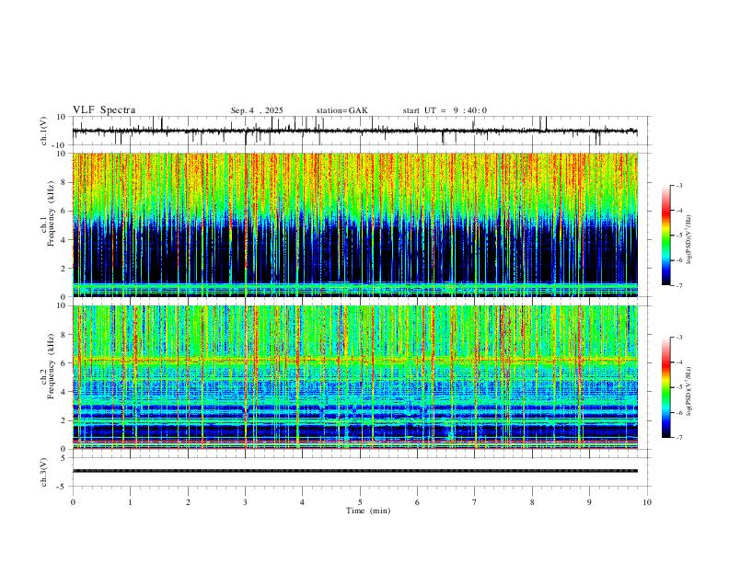Click the "-5" tick of ch.3(V) axis
Screen dimensions: 729x563
click(62, 487)
